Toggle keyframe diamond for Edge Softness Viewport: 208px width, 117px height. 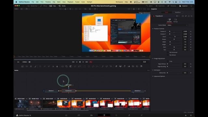pos(191,64)
